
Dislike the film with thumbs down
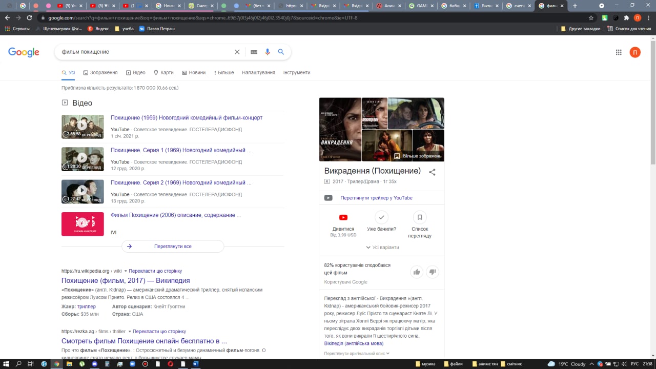pyautogui.click(x=433, y=272)
